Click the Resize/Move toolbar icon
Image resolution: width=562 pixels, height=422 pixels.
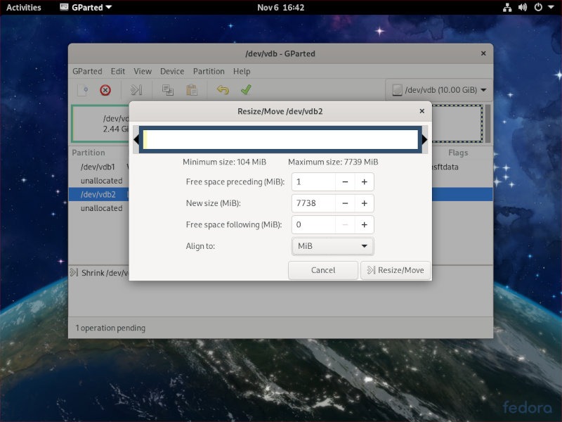[137, 90]
